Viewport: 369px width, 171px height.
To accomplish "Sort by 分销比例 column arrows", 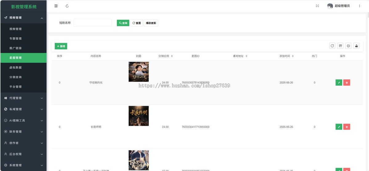I will [x=172, y=56].
